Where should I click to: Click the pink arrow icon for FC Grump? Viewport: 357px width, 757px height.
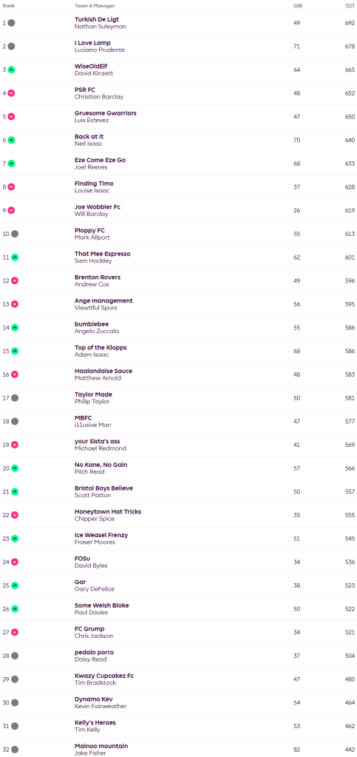pos(15,633)
